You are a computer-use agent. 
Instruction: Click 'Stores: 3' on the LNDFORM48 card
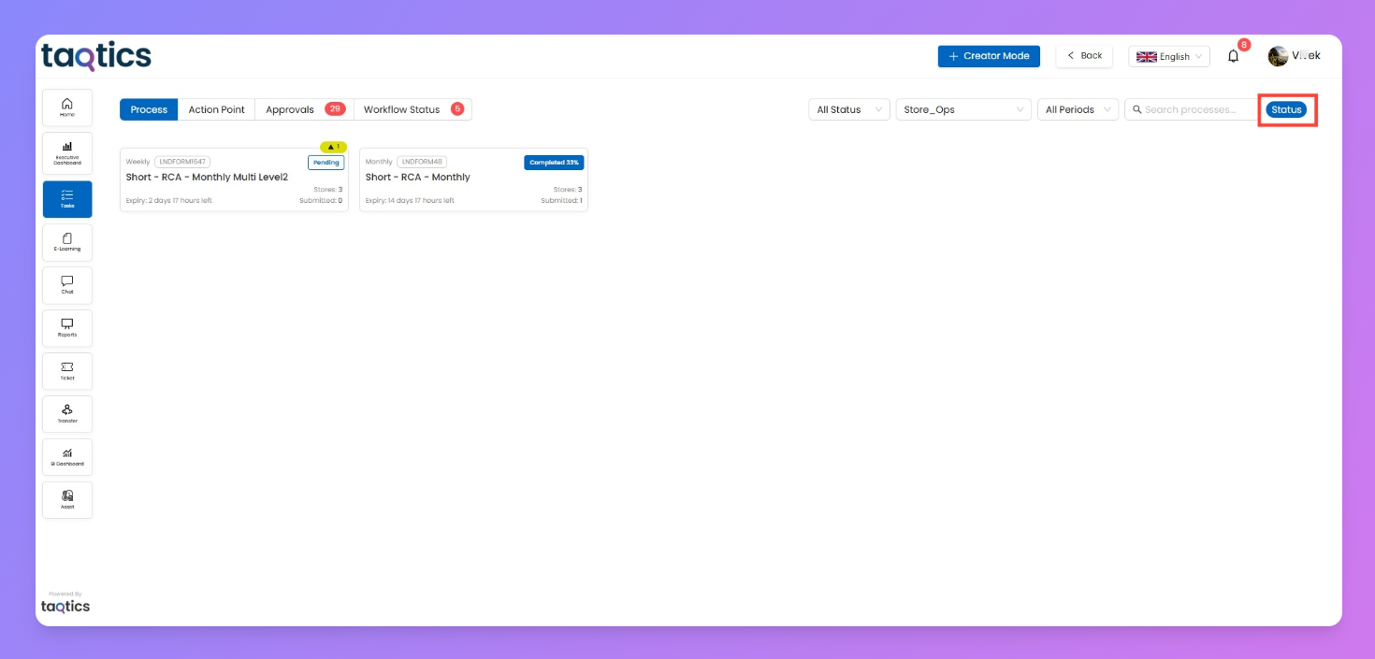click(567, 190)
